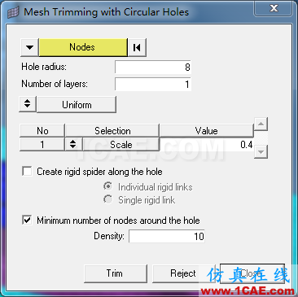Screen dimensions: 298x297
Task: Click the Value field showing 0.4
Action: point(207,144)
